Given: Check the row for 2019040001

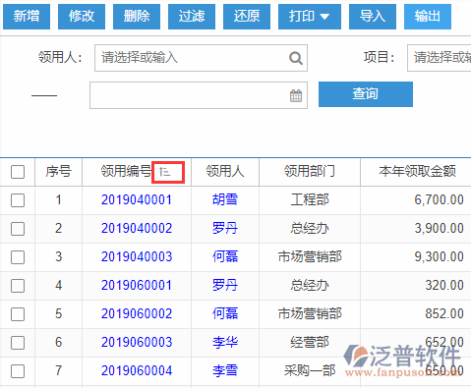Looking at the screenshot, I should (x=18, y=200).
